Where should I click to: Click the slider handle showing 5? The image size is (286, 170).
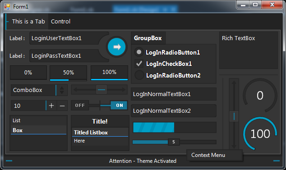pyautogui.click(x=174, y=142)
